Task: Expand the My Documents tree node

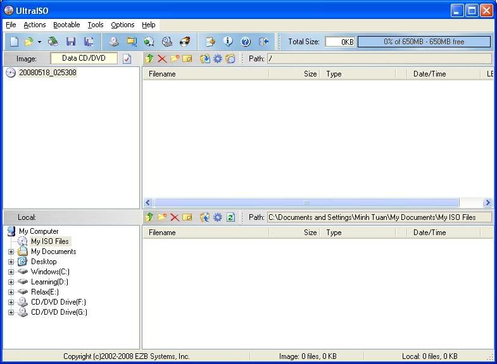Action: (x=11, y=252)
